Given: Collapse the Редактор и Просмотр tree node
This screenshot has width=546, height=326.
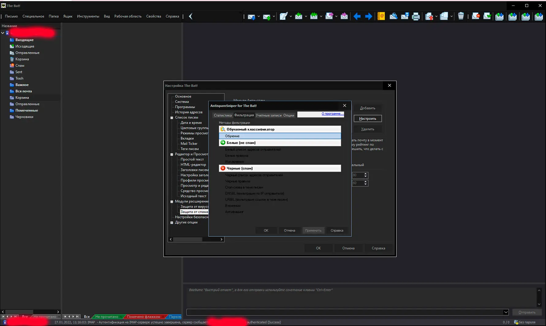Looking at the screenshot, I should tap(172, 154).
